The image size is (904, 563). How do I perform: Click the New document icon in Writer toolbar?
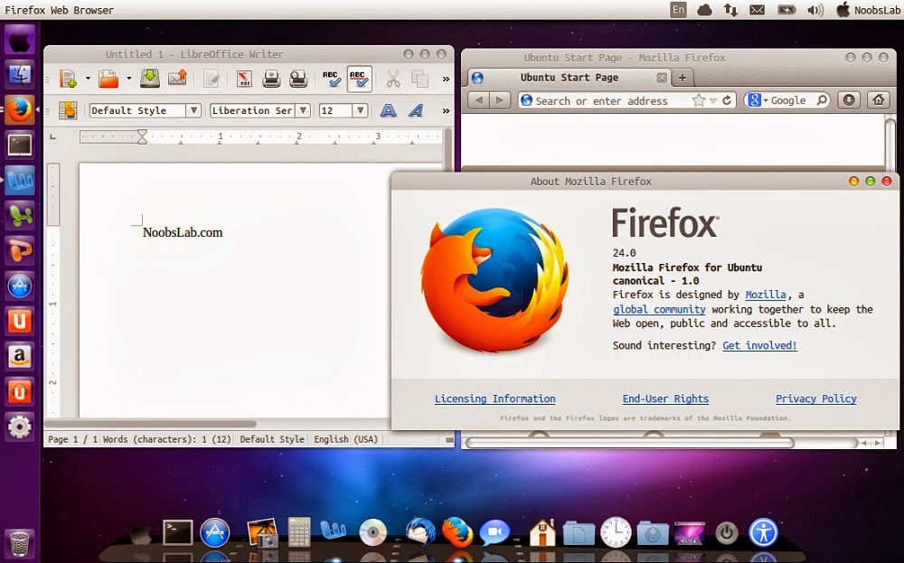pyautogui.click(x=68, y=79)
